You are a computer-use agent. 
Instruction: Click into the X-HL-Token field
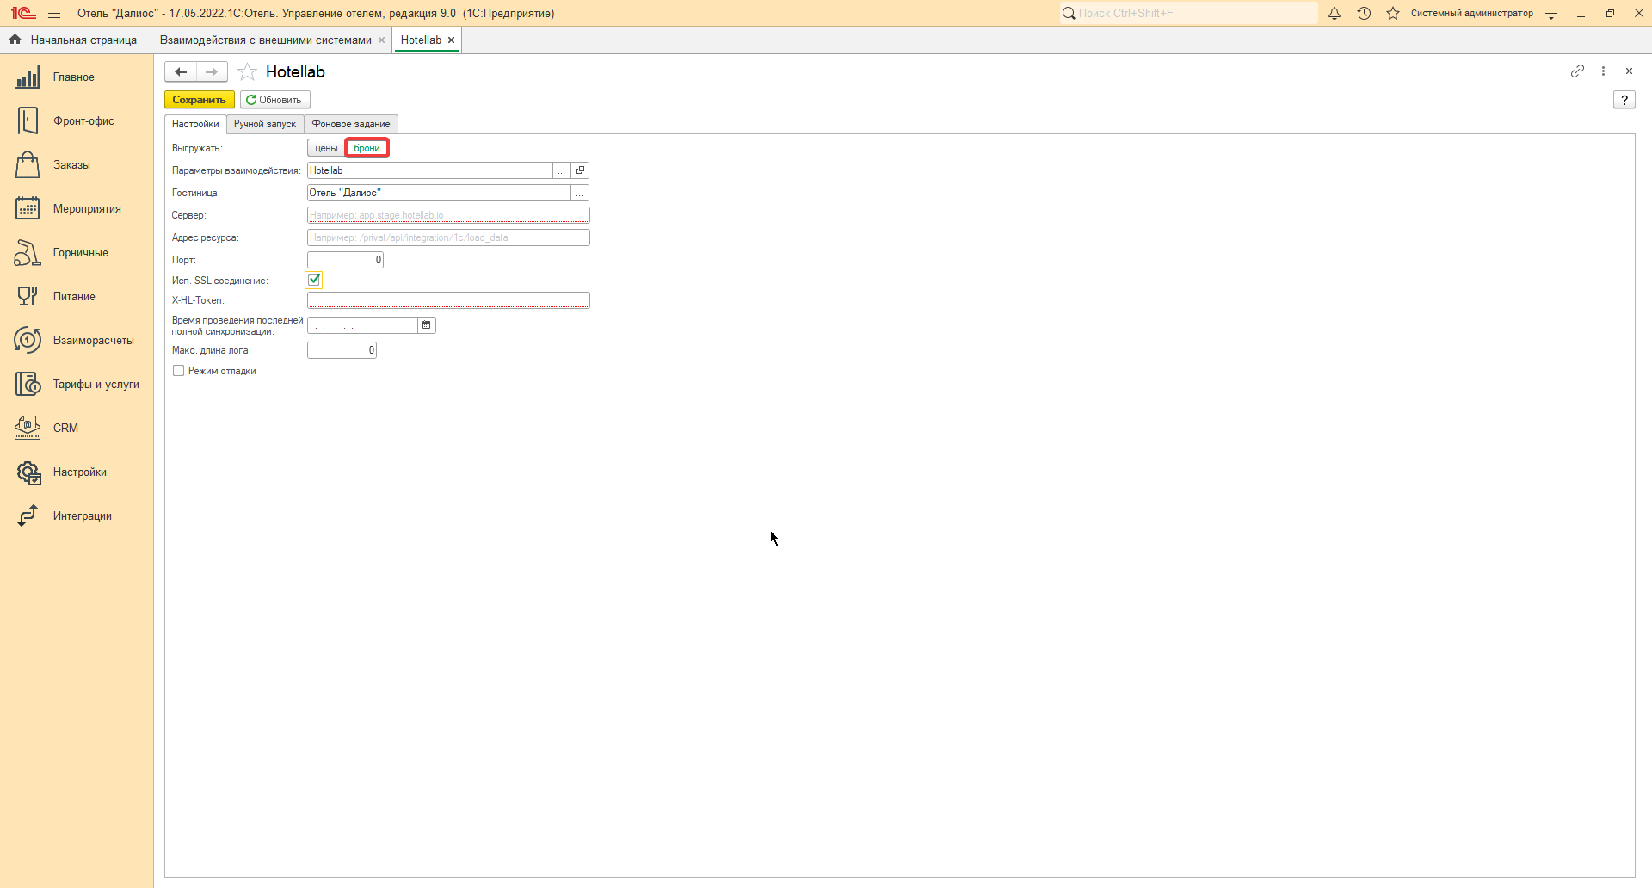click(x=448, y=300)
